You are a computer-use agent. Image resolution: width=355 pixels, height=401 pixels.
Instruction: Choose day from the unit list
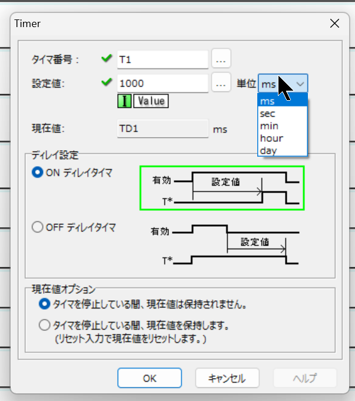coord(283,150)
